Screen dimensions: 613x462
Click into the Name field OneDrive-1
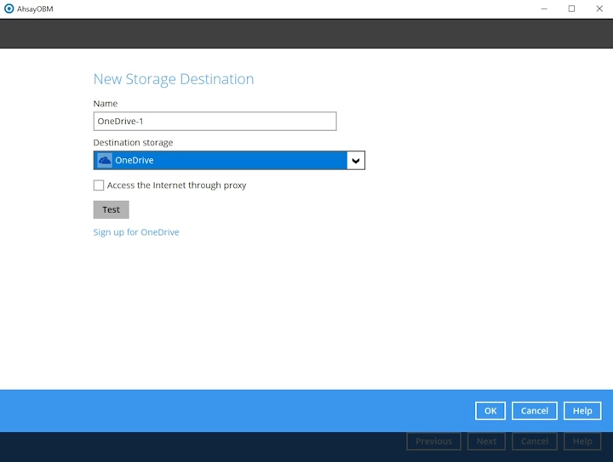(x=215, y=122)
